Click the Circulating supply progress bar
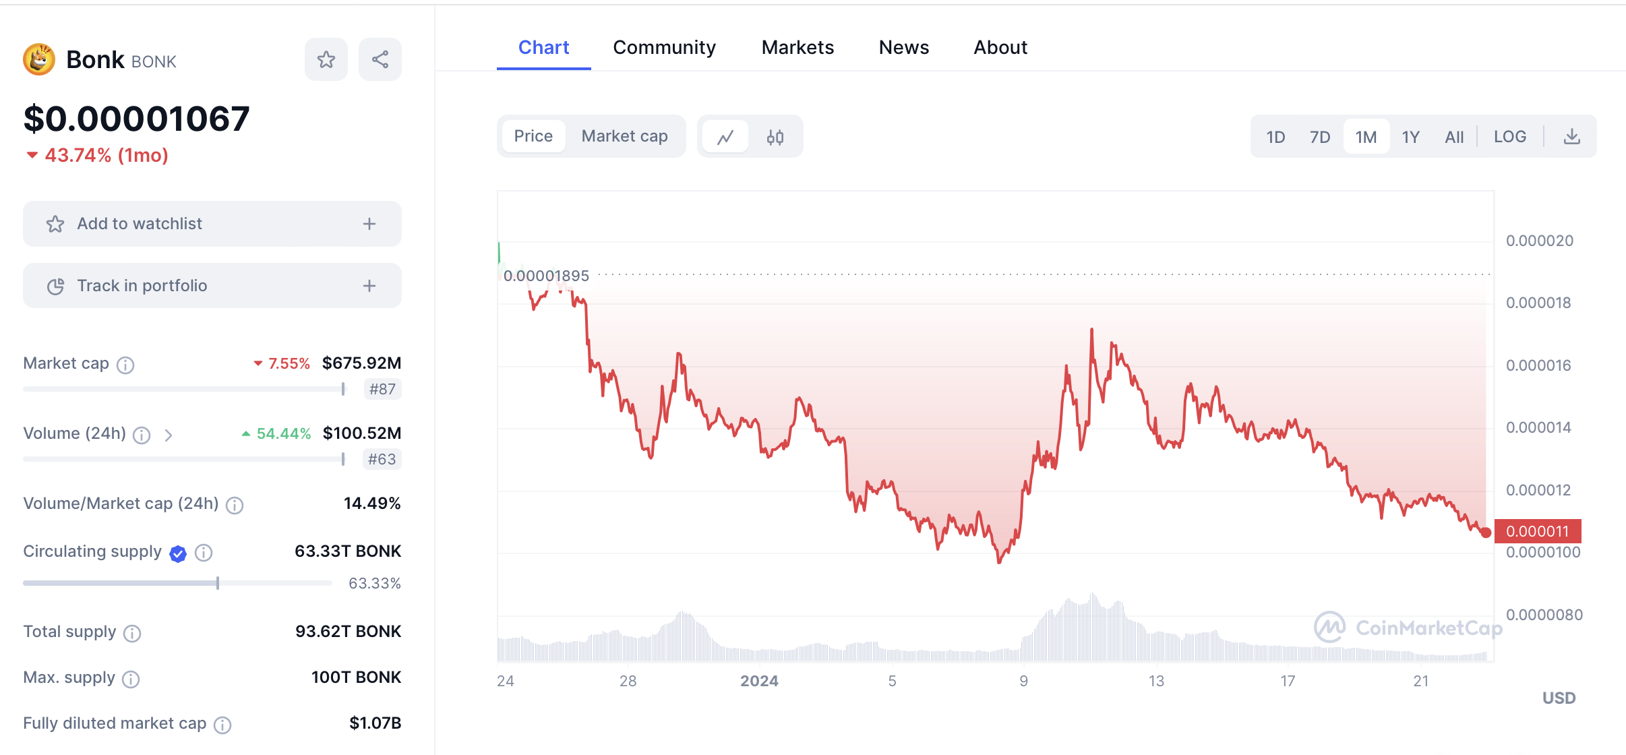The image size is (1626, 755). point(177,583)
